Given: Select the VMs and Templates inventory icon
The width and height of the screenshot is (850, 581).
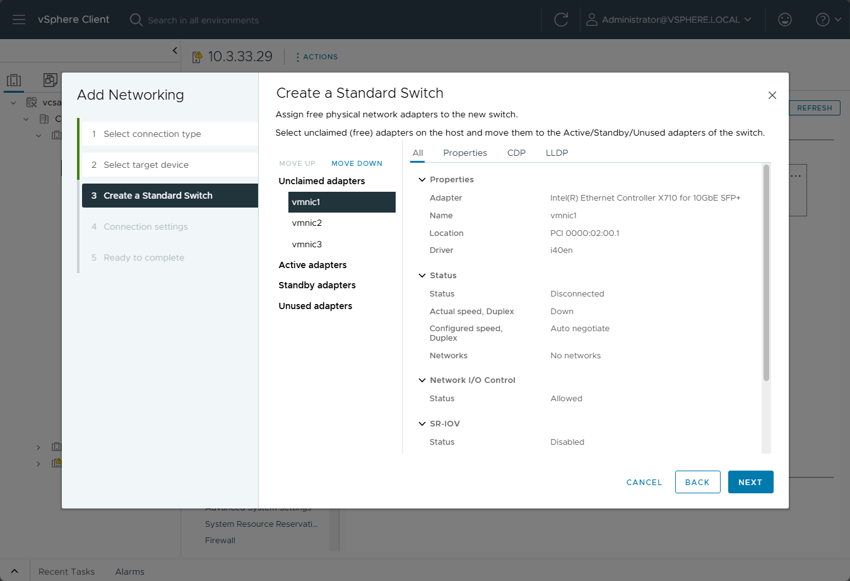Looking at the screenshot, I should [50, 80].
